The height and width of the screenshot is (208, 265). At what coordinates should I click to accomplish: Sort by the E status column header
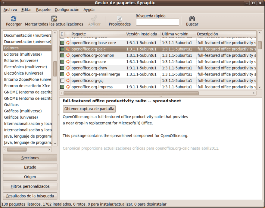tap(62, 34)
